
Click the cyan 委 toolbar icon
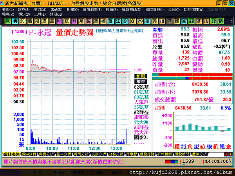110,21
